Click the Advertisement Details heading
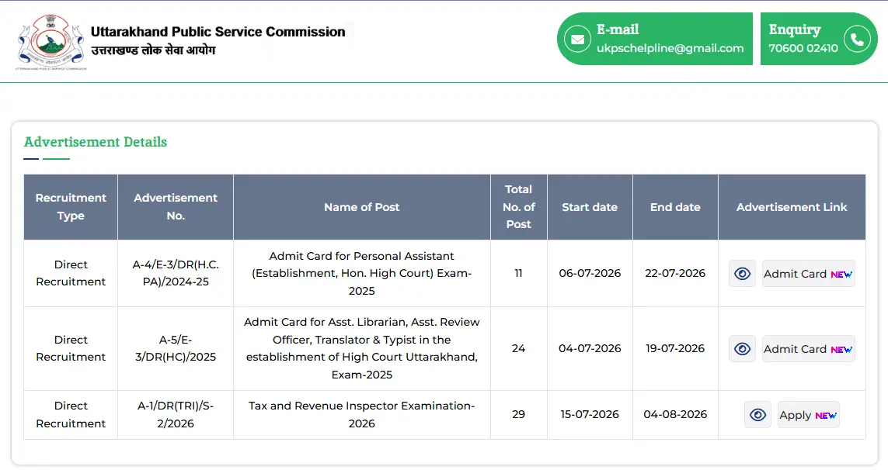 point(95,142)
